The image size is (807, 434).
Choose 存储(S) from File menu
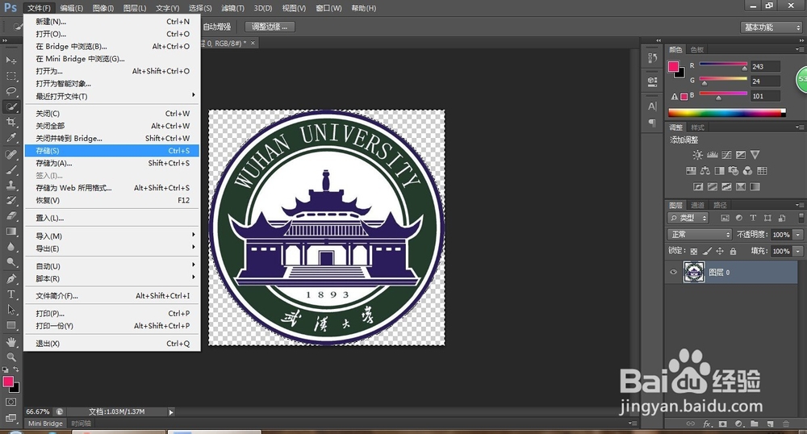(112, 151)
